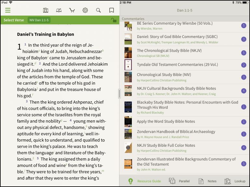Tap the Daniel SGBC cover thumbnail

click(128, 39)
